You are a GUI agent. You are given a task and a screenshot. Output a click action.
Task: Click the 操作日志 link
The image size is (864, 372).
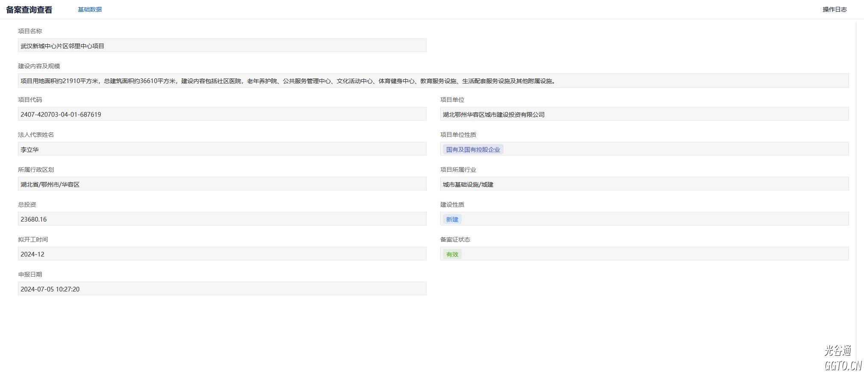click(x=835, y=9)
